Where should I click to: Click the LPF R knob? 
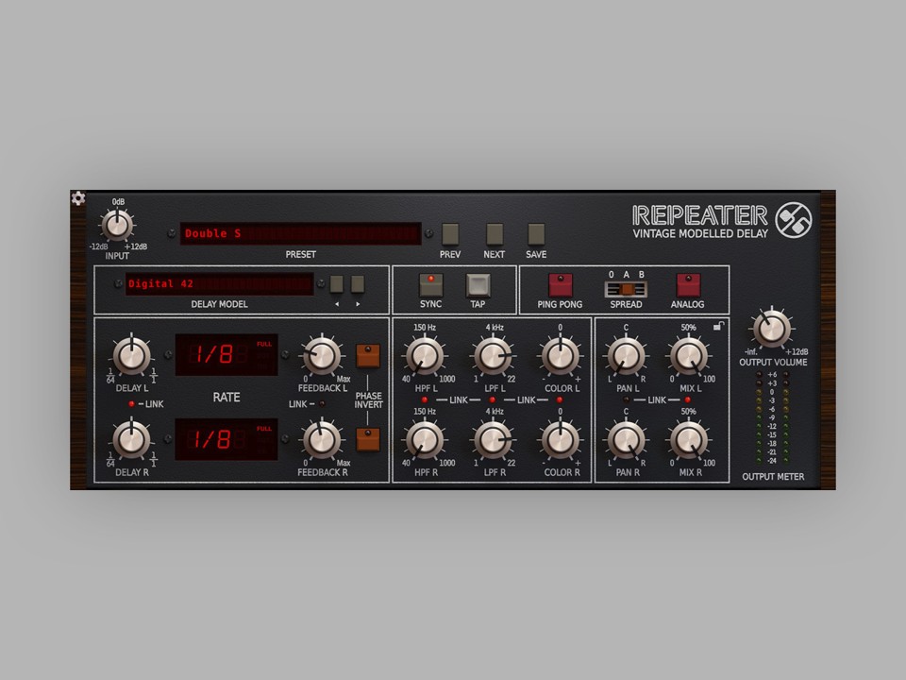tap(493, 439)
